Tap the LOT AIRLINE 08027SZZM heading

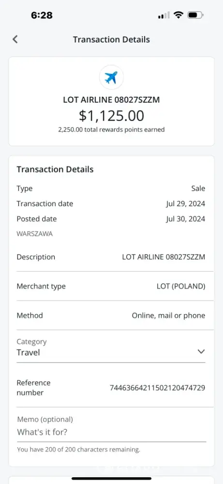tap(111, 100)
